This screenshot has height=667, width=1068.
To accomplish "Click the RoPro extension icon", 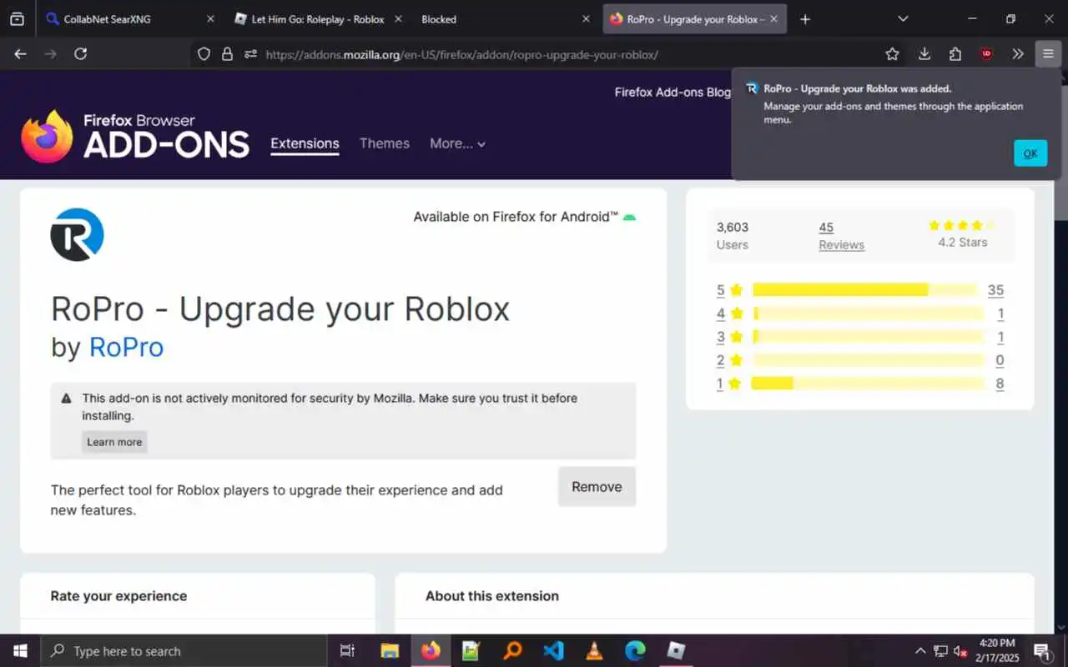I will click(77, 234).
